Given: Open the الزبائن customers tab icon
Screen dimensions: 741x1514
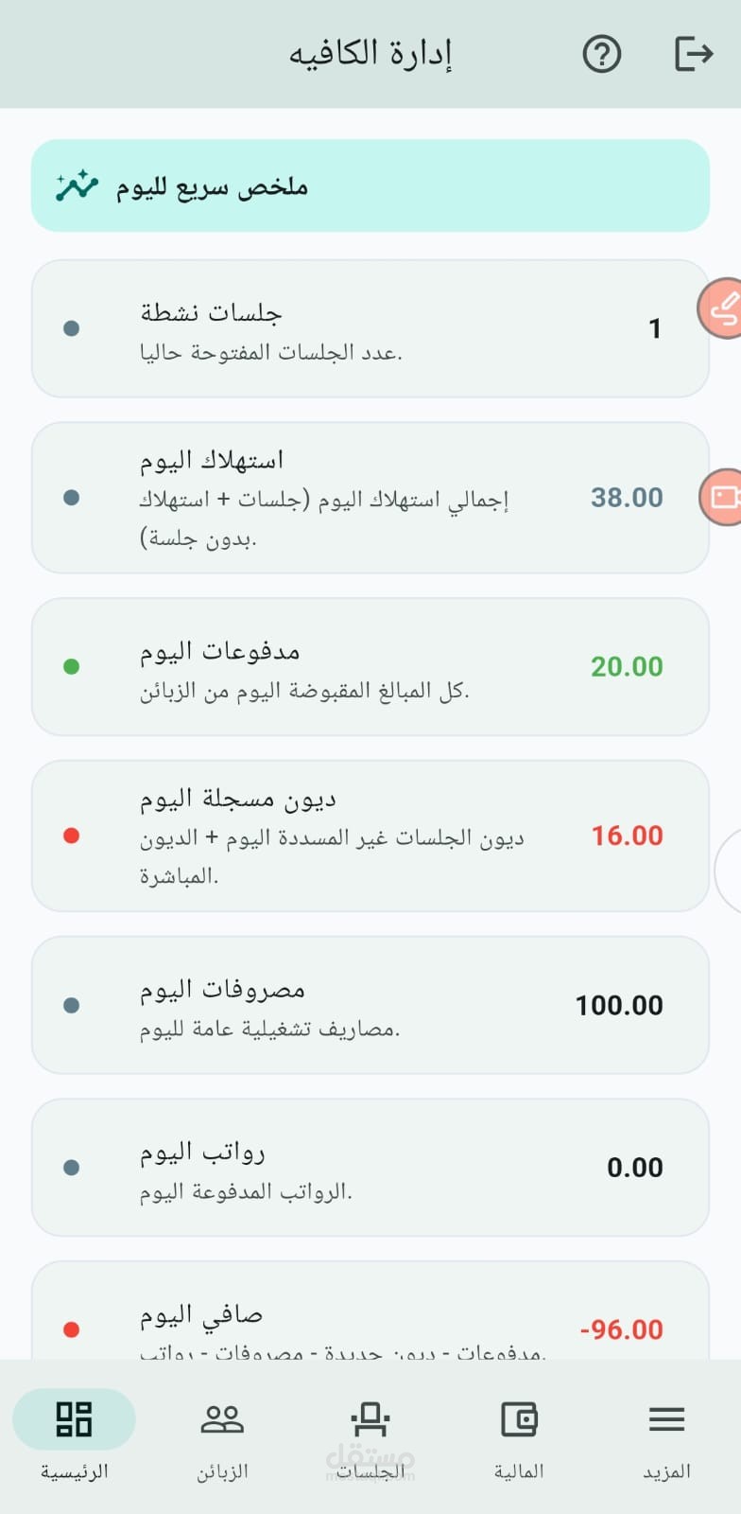Looking at the screenshot, I should pos(222,1419).
